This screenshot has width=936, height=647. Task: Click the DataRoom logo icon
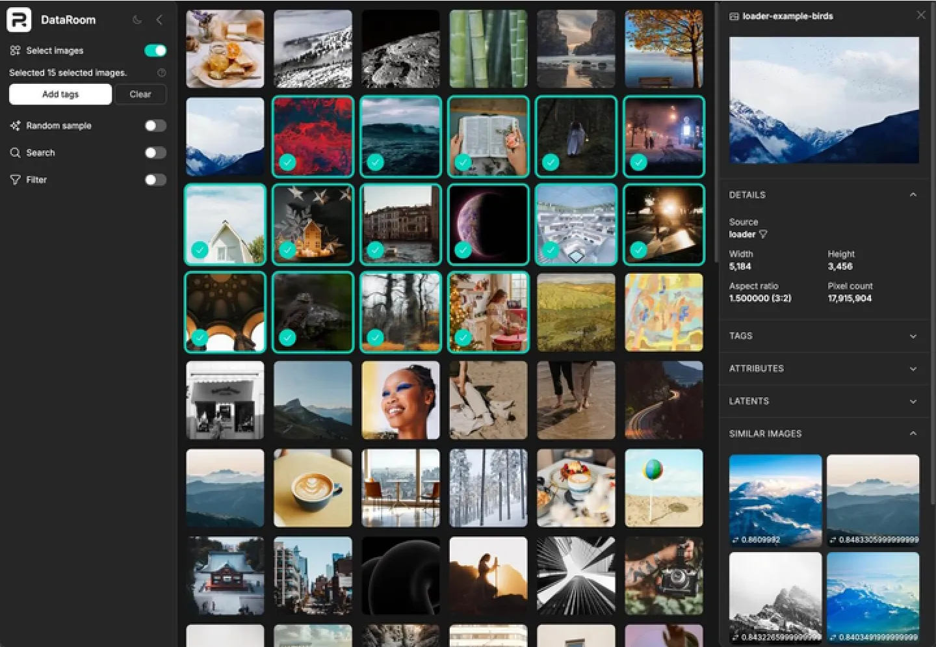point(19,20)
